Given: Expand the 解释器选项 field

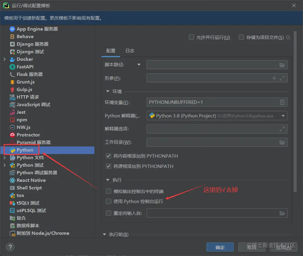Looking at the screenshot, I should click(282, 129).
